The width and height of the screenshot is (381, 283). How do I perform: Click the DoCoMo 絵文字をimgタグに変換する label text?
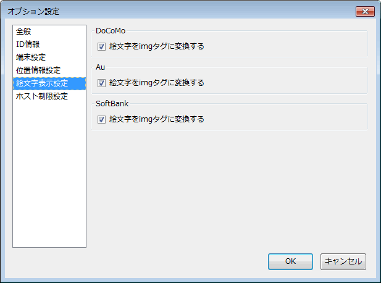click(x=156, y=46)
